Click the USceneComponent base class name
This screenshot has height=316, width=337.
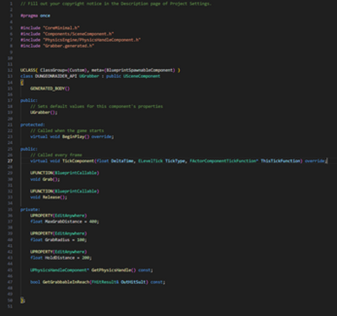tap(142, 76)
